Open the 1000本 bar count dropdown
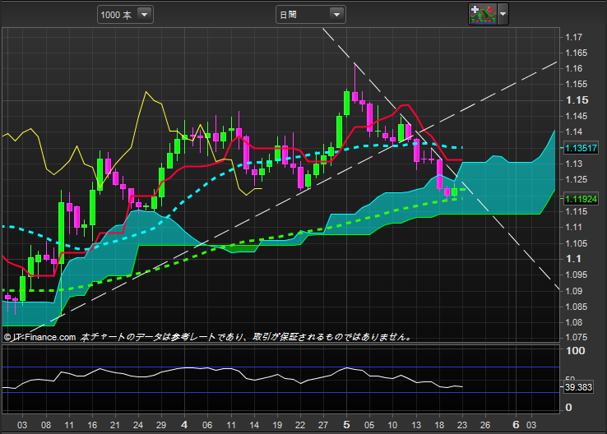This screenshot has width=607, height=434. coord(125,15)
